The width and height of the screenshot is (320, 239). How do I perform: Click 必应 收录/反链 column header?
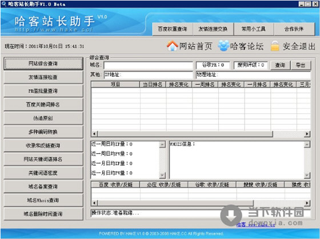coord(163,185)
